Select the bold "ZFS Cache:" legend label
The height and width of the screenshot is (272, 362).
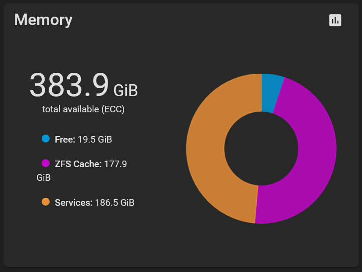(78, 164)
